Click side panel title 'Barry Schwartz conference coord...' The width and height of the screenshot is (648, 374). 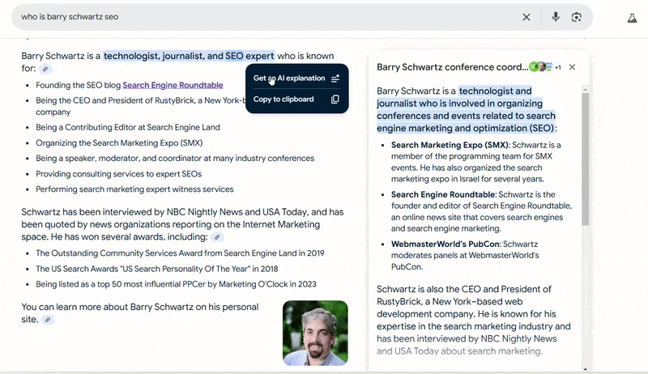click(453, 67)
